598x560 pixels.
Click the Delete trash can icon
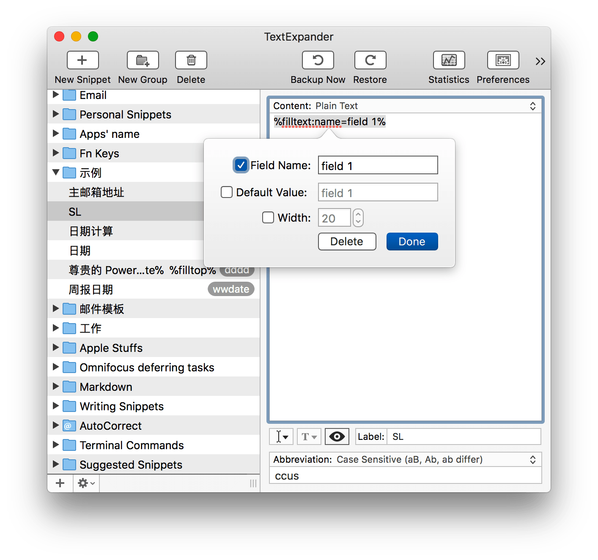191,60
